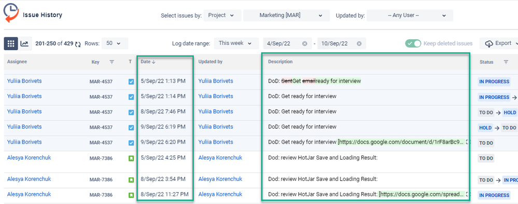Click task type icon at 9/Sep/22 6:20 PM
The width and height of the screenshot is (518, 204).
click(131, 143)
